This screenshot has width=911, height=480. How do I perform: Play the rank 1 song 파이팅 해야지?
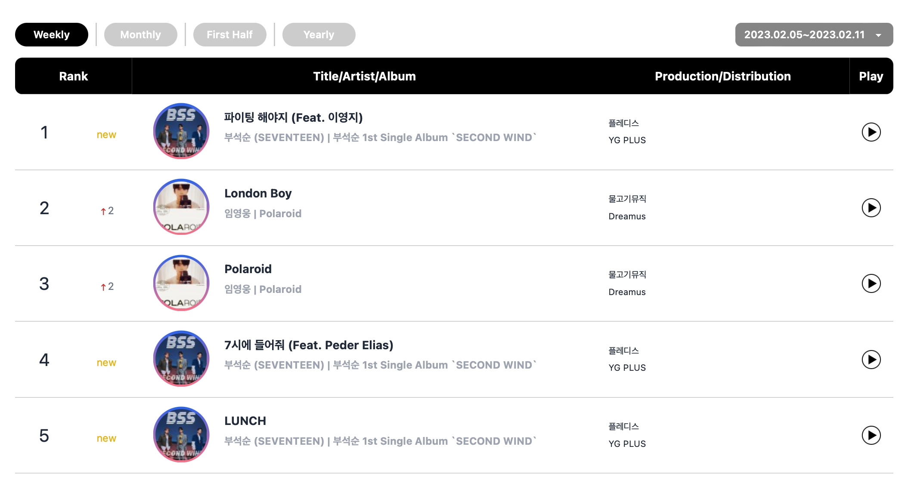tap(871, 132)
